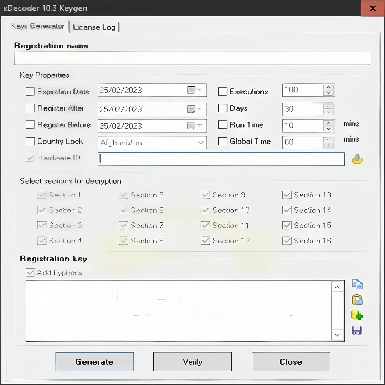Image resolution: width=385 pixels, height=385 pixels.
Task: Open the Register Before date dropdown arrow
Action: 200,125
